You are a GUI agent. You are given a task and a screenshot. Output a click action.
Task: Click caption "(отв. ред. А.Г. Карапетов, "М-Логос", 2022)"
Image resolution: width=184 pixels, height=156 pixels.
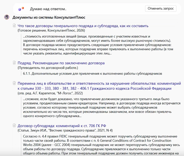tap(50, 93)
